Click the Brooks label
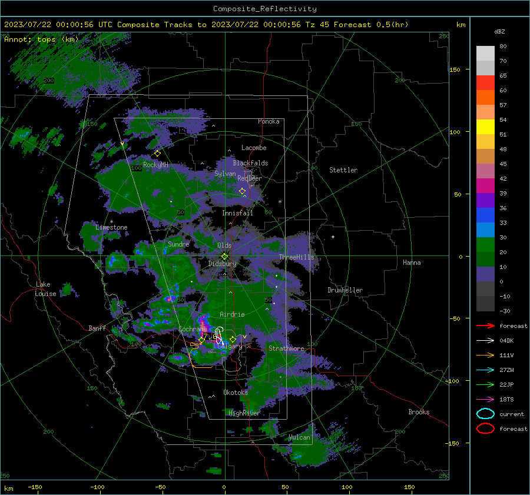Image resolution: width=530 pixels, height=495 pixels. 419,412
